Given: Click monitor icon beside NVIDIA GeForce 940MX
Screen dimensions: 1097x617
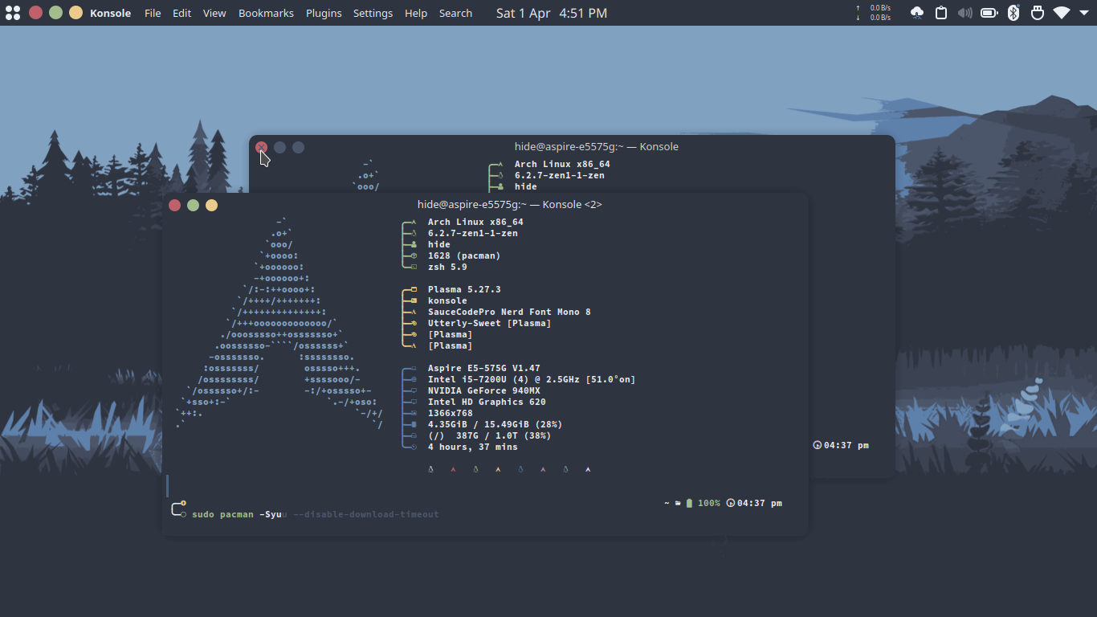Looking at the screenshot, I should (x=414, y=390).
